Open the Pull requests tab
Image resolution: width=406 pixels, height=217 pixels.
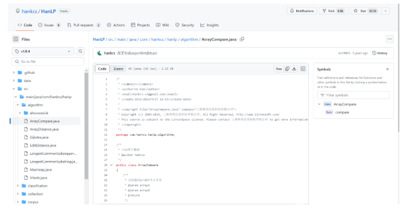(84, 25)
